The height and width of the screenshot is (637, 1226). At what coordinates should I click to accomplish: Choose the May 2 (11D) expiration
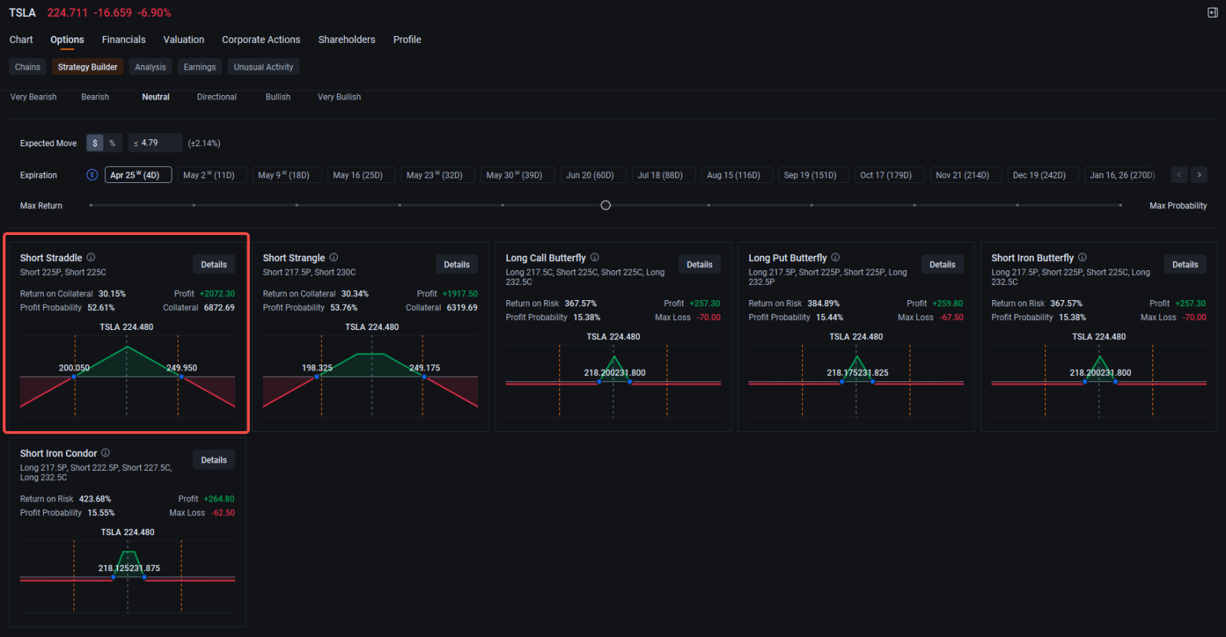click(x=212, y=175)
